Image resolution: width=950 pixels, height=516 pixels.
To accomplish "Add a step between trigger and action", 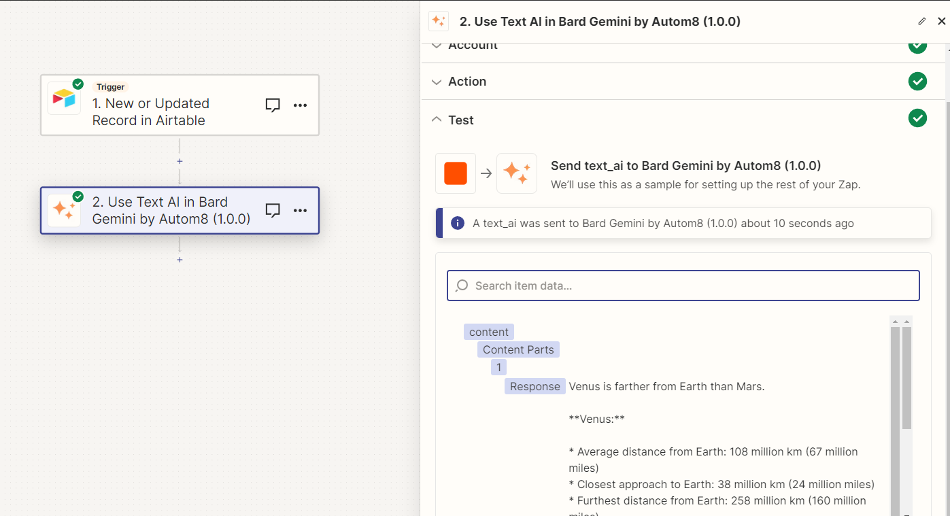I will (180, 161).
